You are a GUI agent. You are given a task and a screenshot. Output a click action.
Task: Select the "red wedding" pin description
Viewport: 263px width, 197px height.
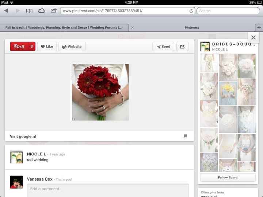coord(38,160)
